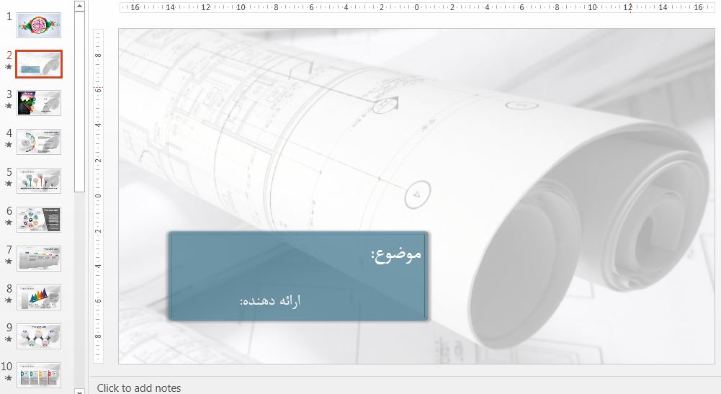Click the animation star under slide number 4
The height and width of the screenshot is (394, 721).
coord(8,145)
